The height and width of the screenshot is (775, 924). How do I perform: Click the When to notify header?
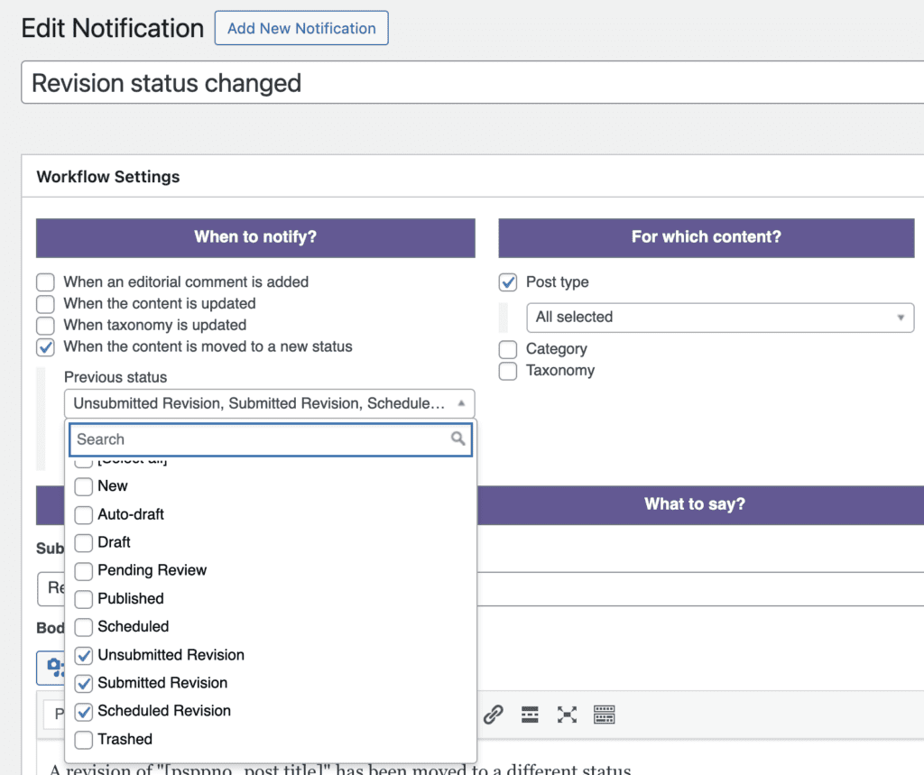point(254,238)
